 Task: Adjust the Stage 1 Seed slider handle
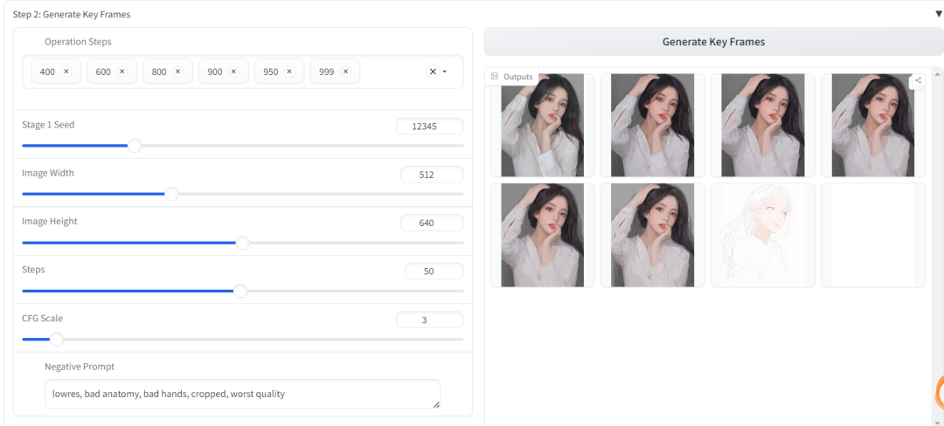135,146
